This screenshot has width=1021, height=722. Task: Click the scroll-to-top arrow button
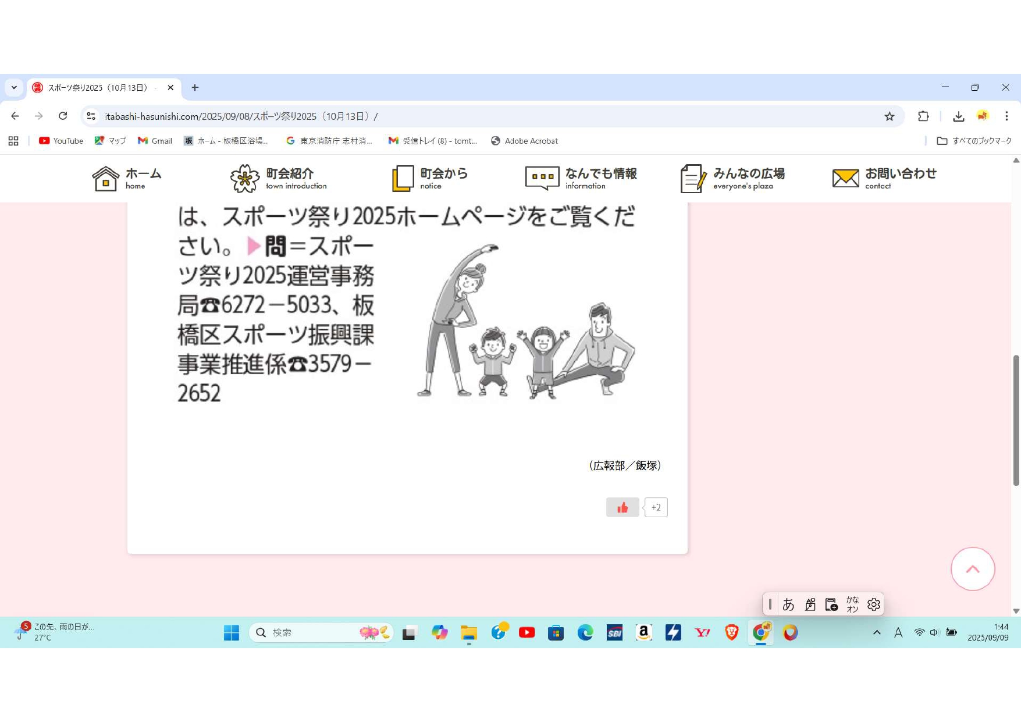click(972, 569)
